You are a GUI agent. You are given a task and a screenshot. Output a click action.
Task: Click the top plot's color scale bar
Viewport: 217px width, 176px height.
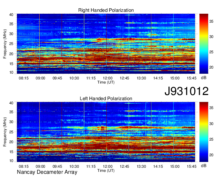click(x=204, y=43)
